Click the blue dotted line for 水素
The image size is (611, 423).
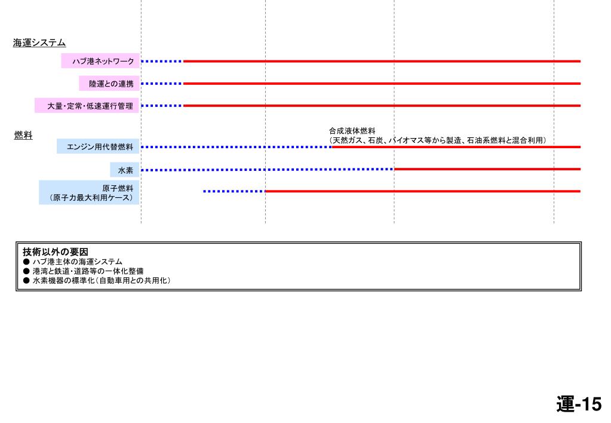click(x=268, y=170)
